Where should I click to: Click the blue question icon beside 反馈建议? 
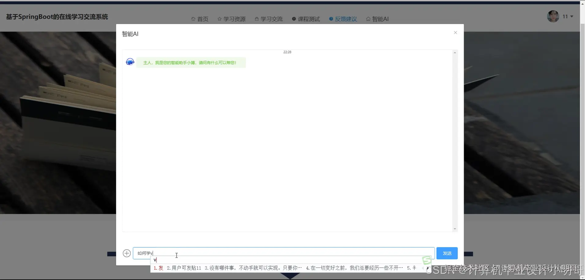[331, 19]
